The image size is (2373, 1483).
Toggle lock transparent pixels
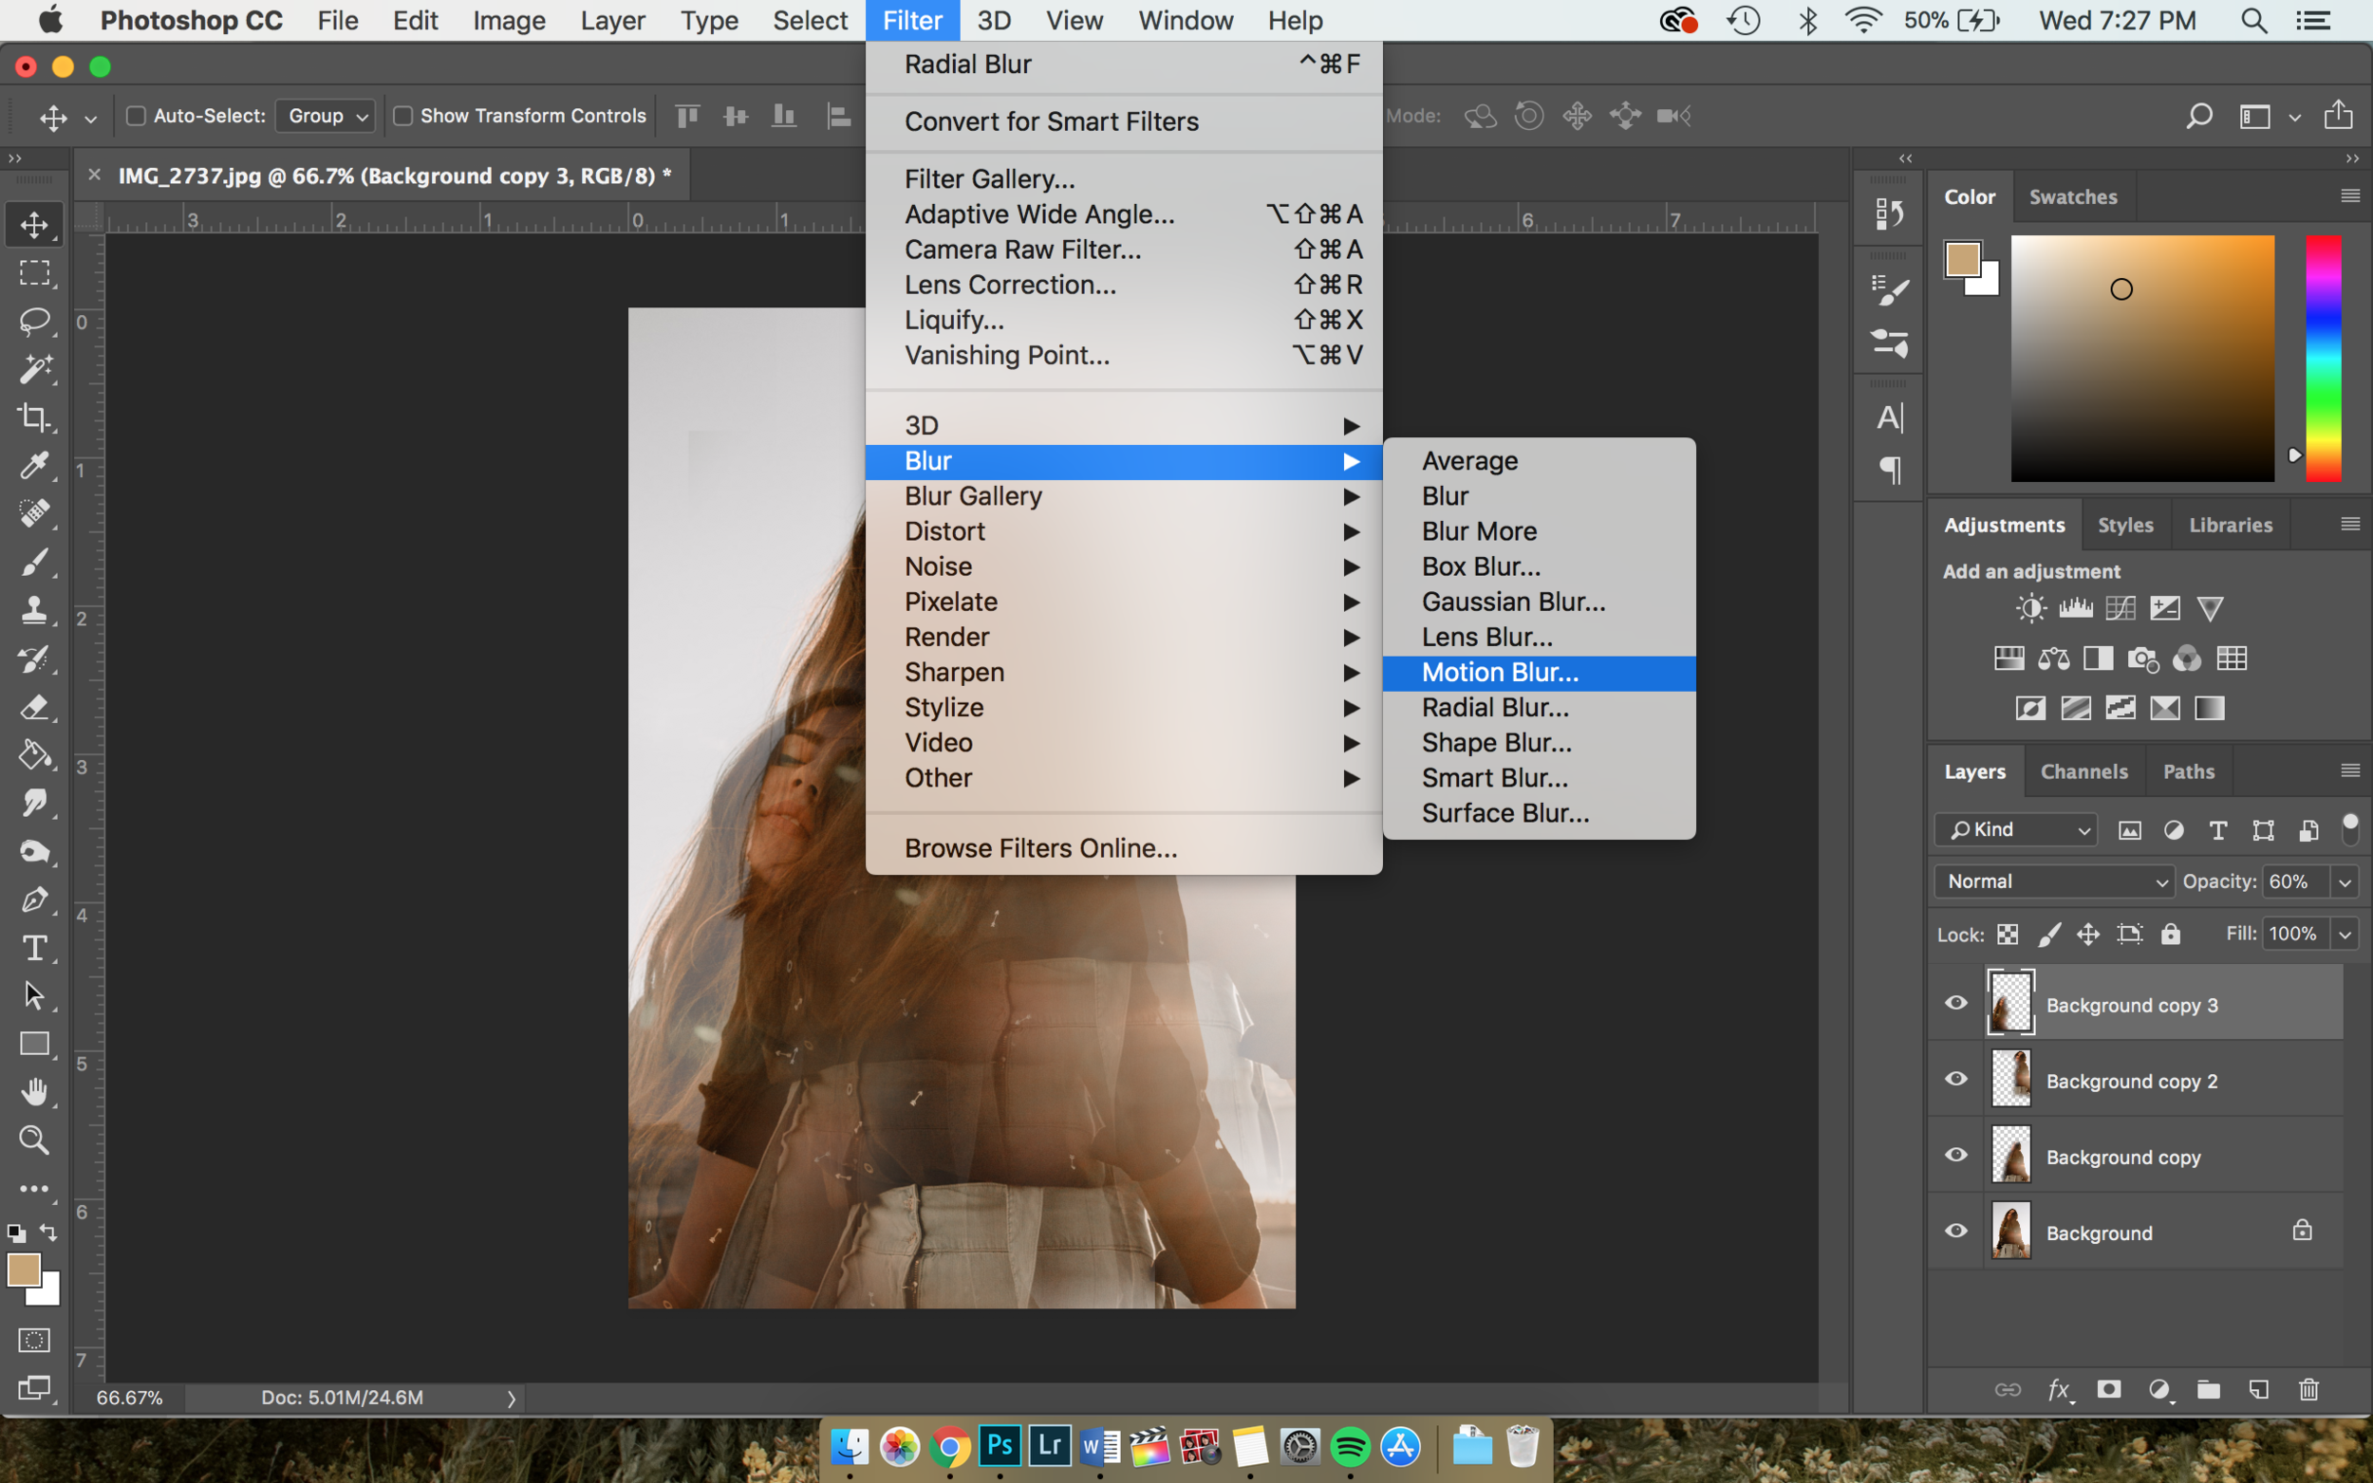pos(2008,935)
